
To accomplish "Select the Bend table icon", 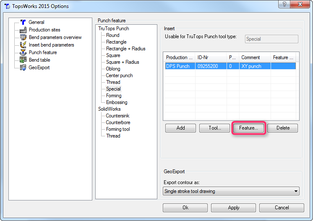I will pyautogui.click(x=23, y=60).
